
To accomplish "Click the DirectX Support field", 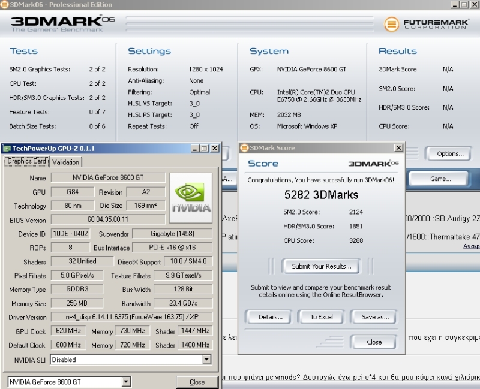I will point(188,261).
